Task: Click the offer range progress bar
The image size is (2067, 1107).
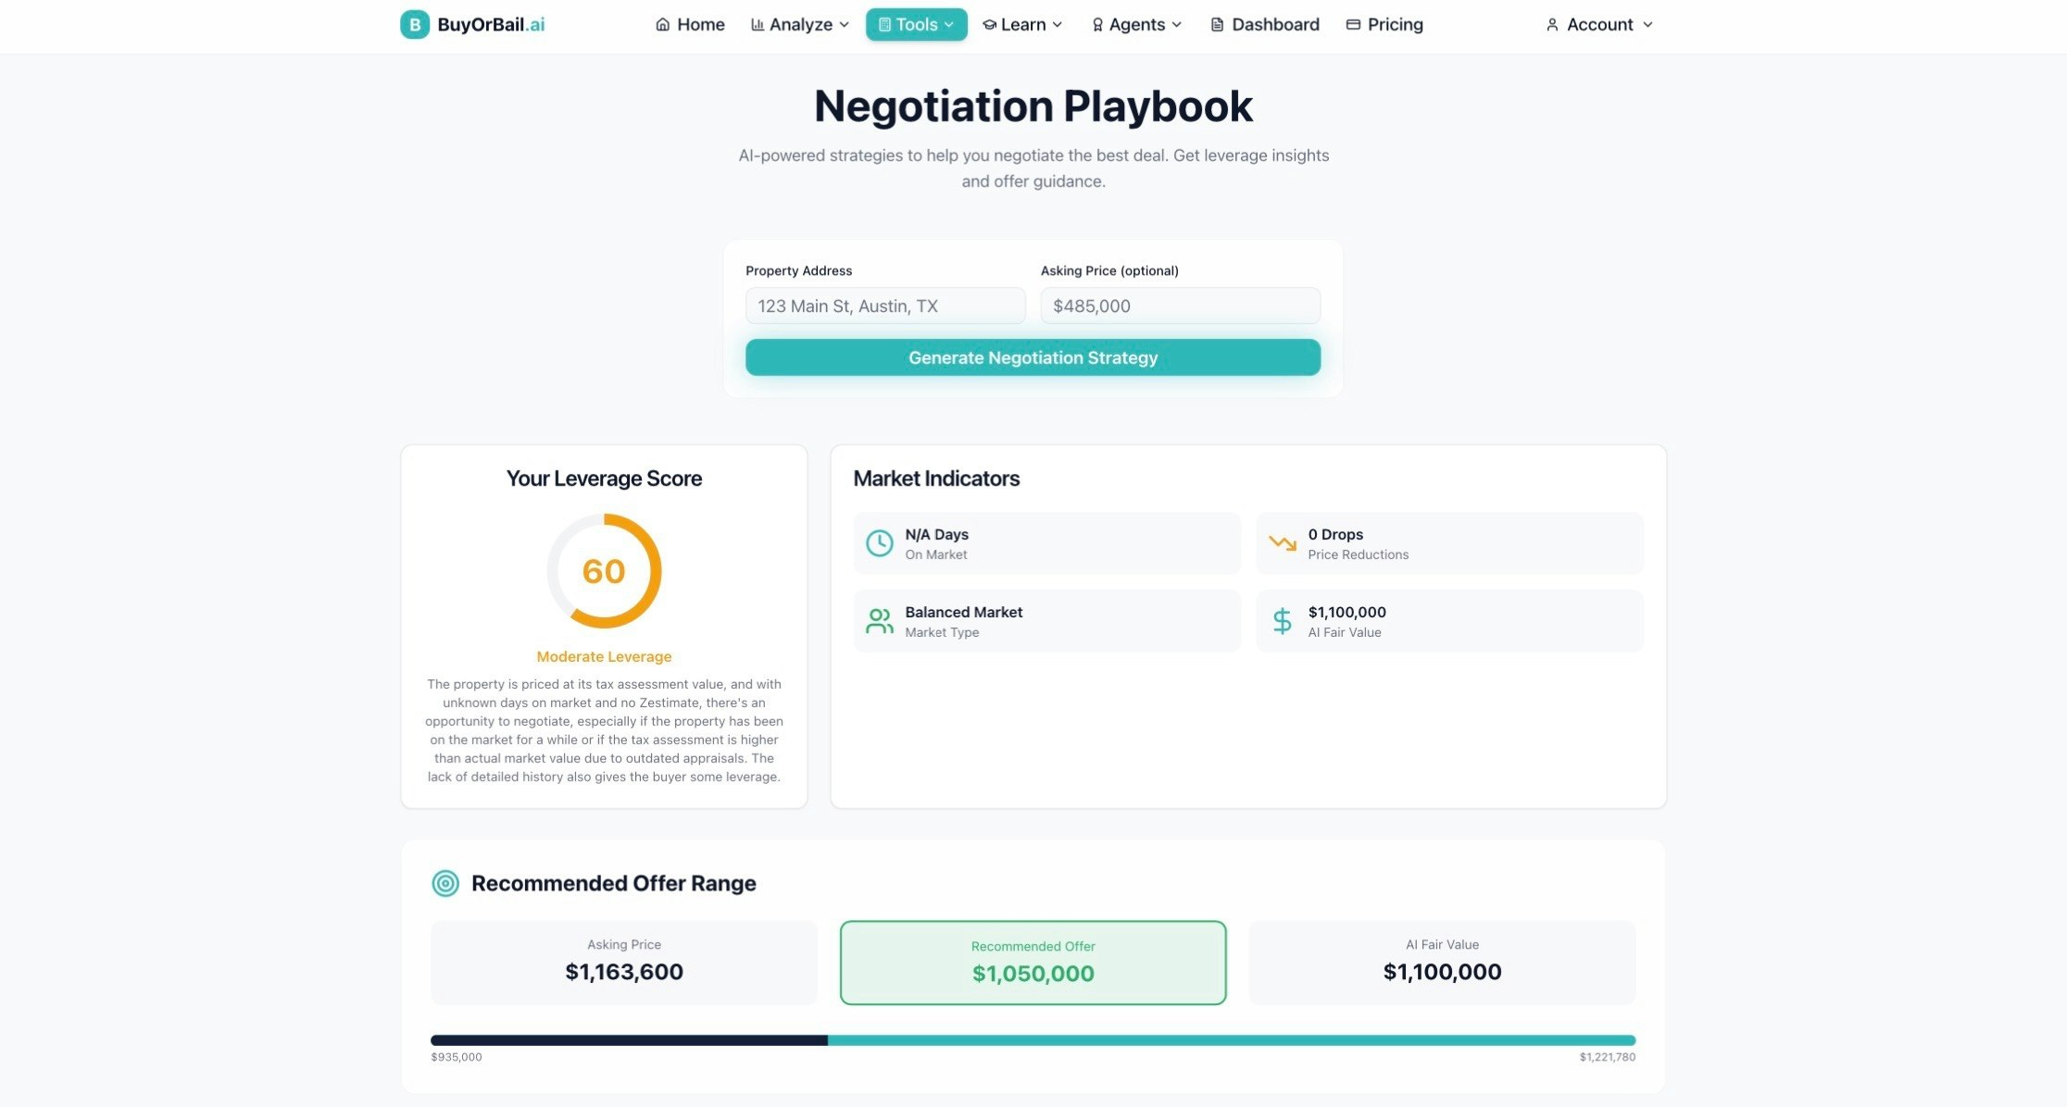Action: 1033,1039
